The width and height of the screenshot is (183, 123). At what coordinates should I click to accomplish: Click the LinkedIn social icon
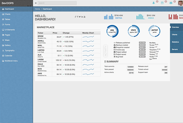82,16
